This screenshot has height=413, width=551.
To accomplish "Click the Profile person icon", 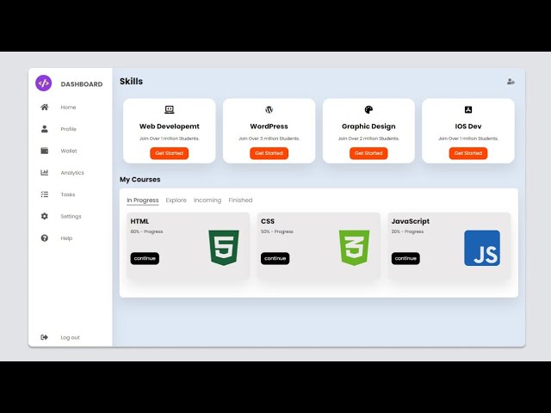I will tap(44, 129).
